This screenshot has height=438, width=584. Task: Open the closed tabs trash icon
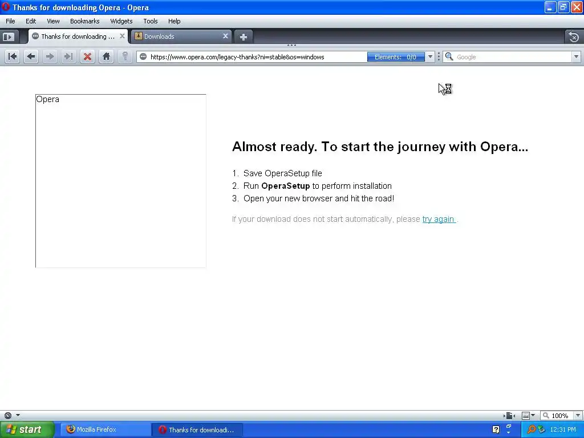coord(574,36)
